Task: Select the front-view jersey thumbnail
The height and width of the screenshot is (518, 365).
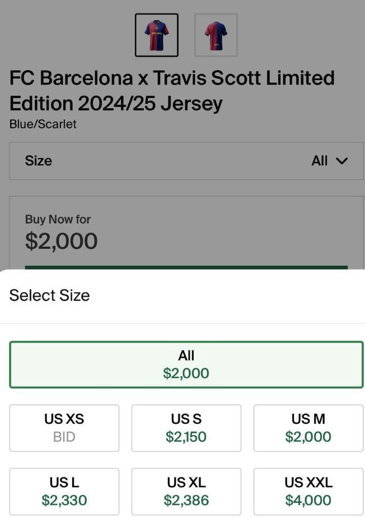Action: pos(157,35)
